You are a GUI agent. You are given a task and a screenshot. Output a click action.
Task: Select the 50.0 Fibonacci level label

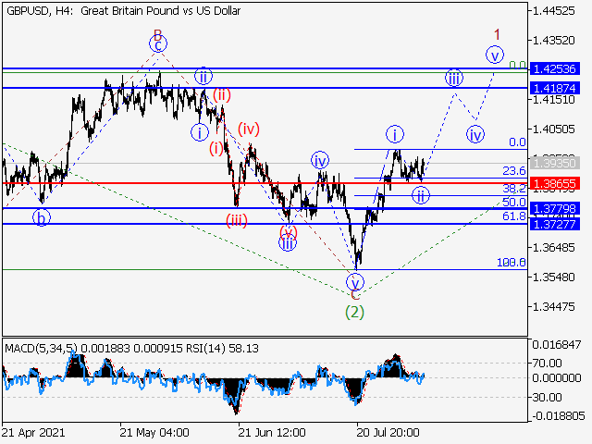coord(514,202)
